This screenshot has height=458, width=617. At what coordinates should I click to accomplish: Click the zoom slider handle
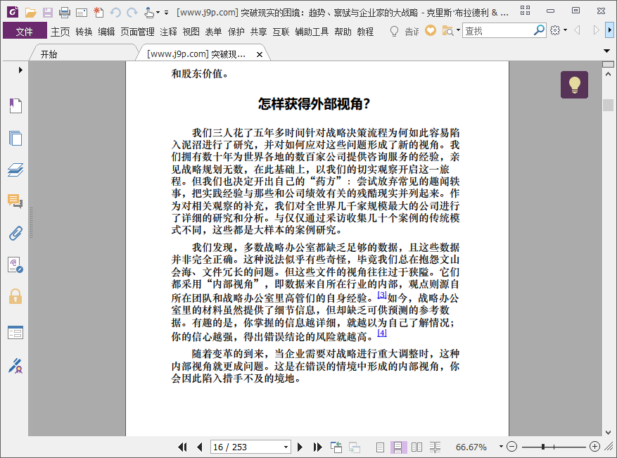pos(553,447)
